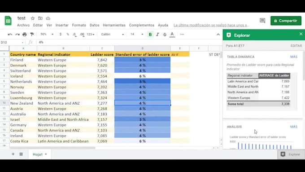Add a new sheet with plus icon
Image resolution: width=305 pixels, height=172 pixels.
(x=13, y=154)
